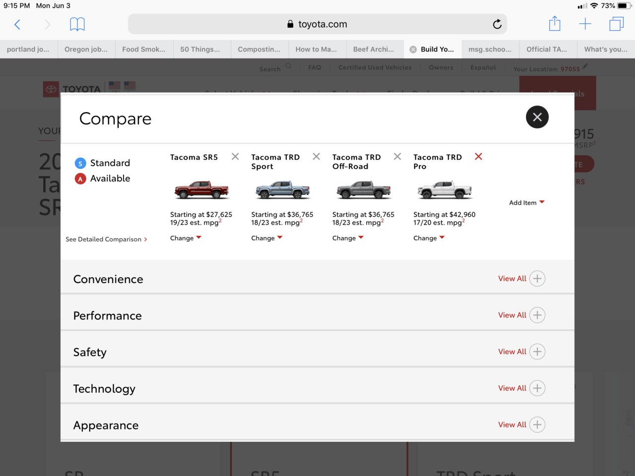Open Change dropdown under Tacoma TRD Pro
635x476 pixels.
(x=429, y=238)
